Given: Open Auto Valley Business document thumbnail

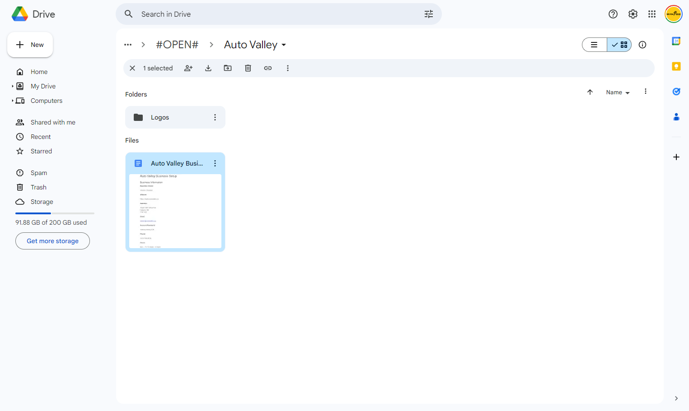Looking at the screenshot, I should (x=175, y=211).
